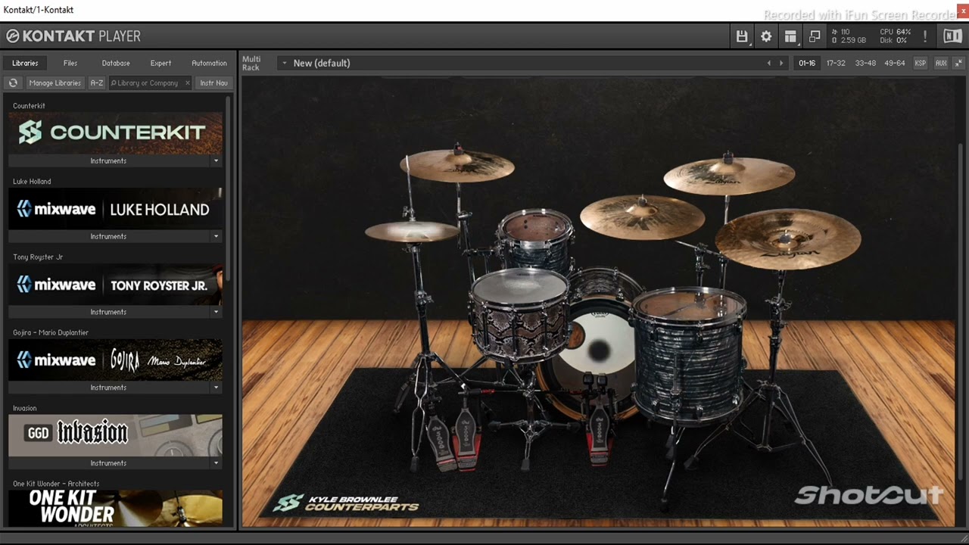Toggle the AUX sends panel
969x545 pixels.
tap(941, 63)
